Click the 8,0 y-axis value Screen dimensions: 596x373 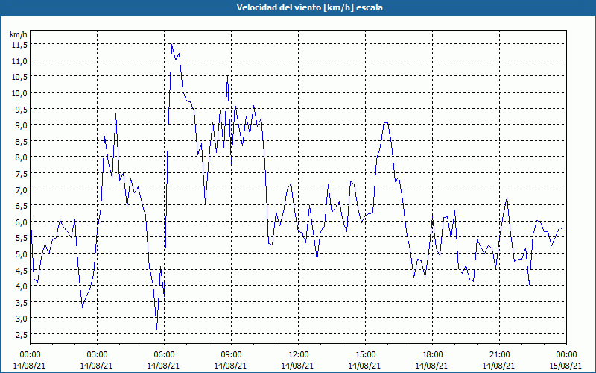pos(22,157)
